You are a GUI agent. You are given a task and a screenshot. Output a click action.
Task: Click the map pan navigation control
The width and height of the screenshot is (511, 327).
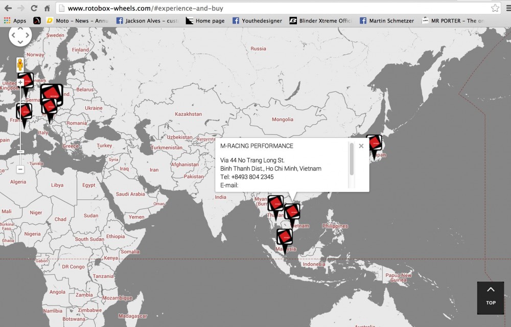click(20, 35)
